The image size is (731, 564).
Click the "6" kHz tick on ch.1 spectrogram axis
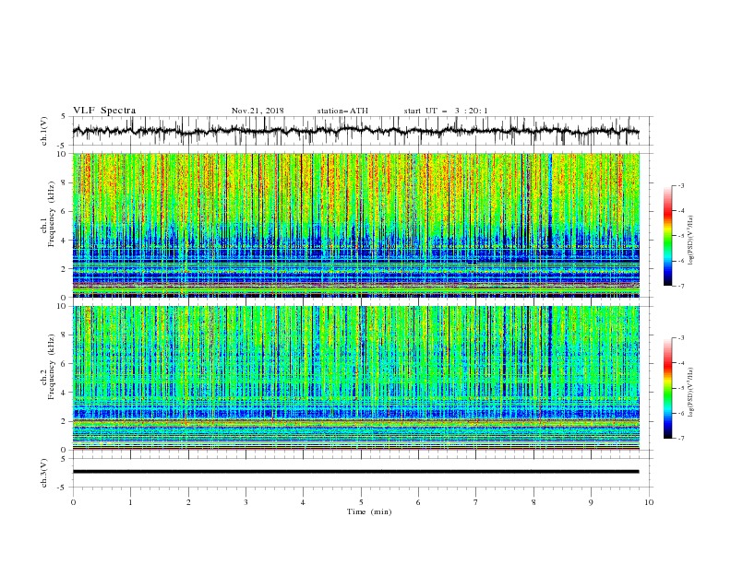pyautogui.click(x=64, y=212)
